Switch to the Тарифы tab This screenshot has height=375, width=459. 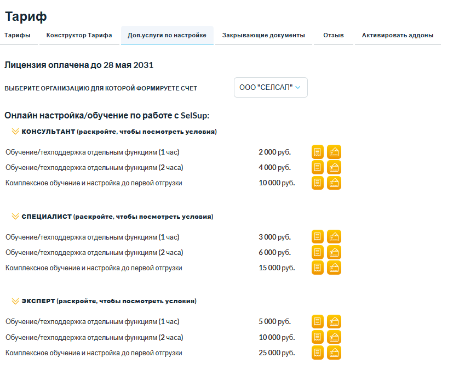click(18, 36)
